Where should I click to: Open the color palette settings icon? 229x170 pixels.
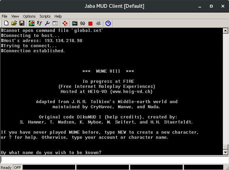pyautogui.click(x=32, y=23)
